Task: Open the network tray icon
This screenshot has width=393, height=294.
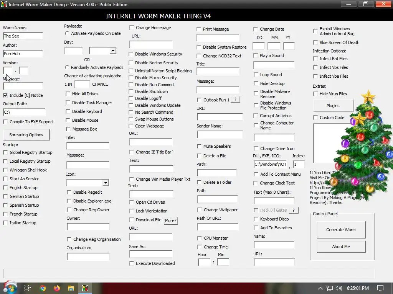Action: (x=329, y=288)
